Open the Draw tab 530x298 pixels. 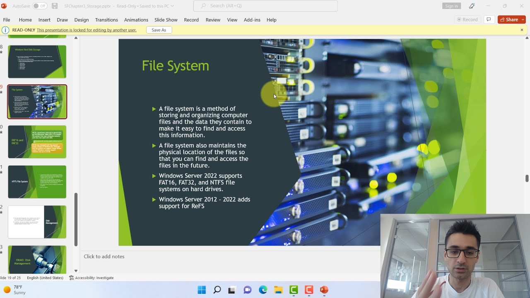[x=63, y=20]
